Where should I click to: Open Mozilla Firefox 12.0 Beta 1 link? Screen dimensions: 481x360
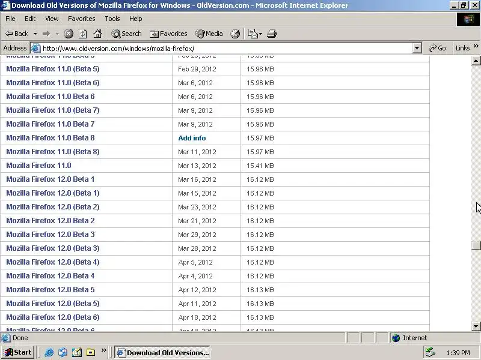(x=51, y=179)
